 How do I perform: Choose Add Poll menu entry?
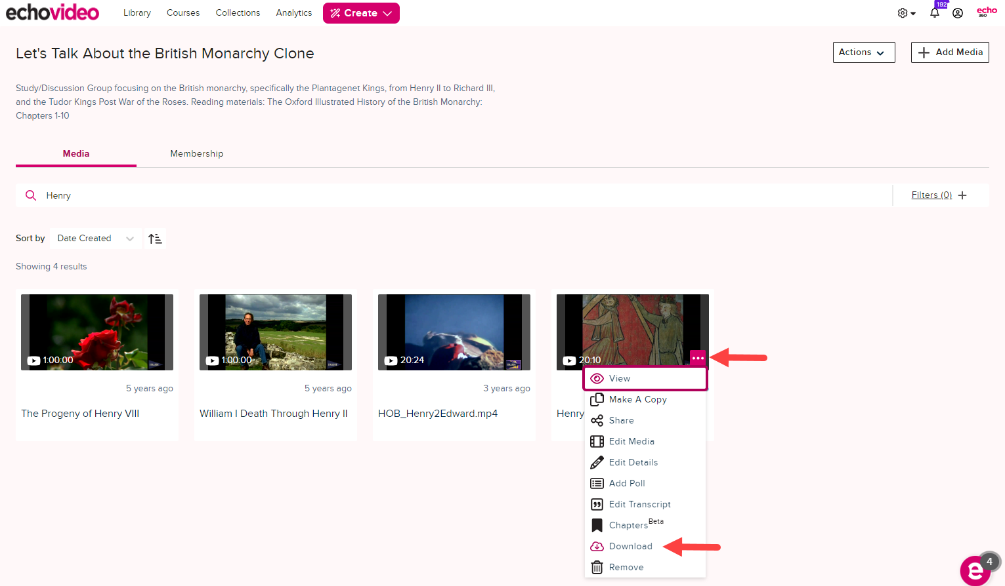pos(645,483)
